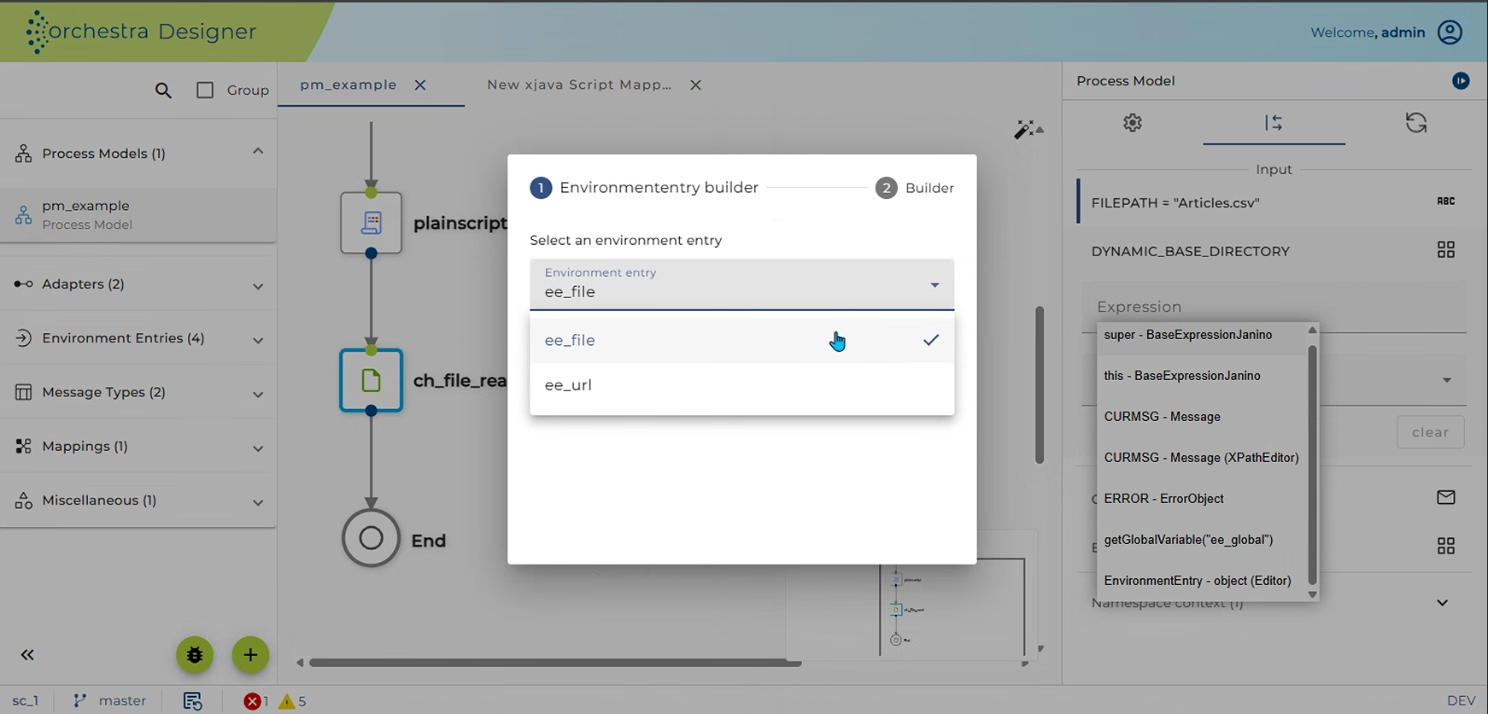1488x714 pixels.
Task: Open the Process Model settings gear tab
Action: (1133, 123)
